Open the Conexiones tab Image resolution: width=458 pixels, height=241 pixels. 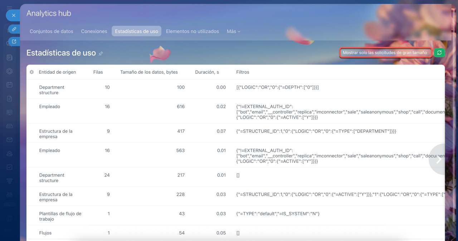pyautogui.click(x=94, y=31)
